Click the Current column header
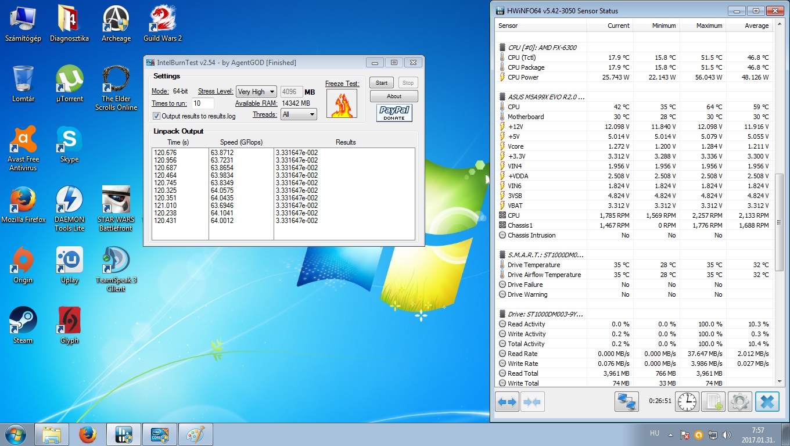 pyautogui.click(x=610, y=26)
